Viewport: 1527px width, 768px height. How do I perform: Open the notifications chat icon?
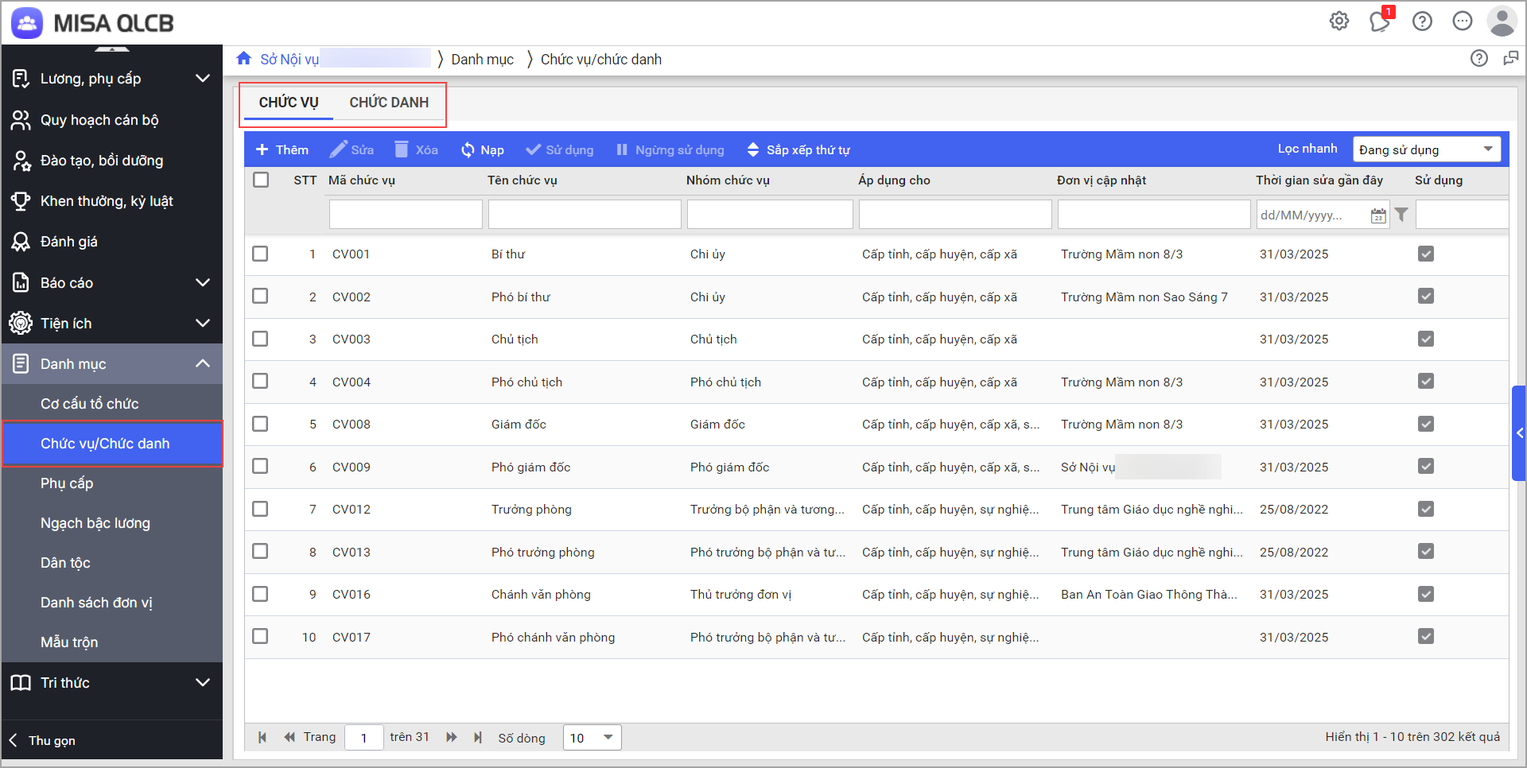[1380, 21]
